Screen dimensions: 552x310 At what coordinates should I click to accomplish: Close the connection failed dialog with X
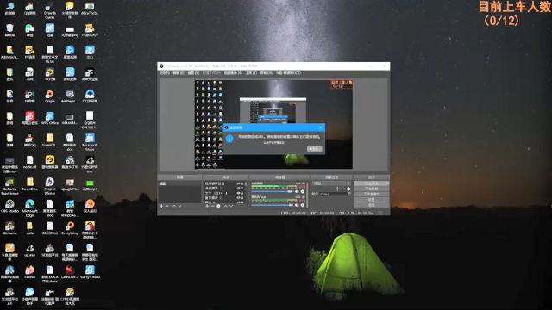click(x=320, y=127)
